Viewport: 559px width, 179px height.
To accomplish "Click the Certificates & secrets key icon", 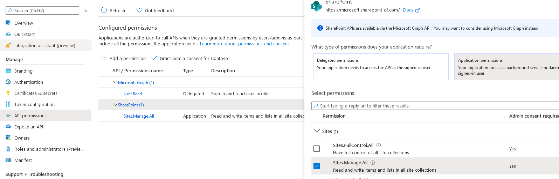I will (8, 93).
